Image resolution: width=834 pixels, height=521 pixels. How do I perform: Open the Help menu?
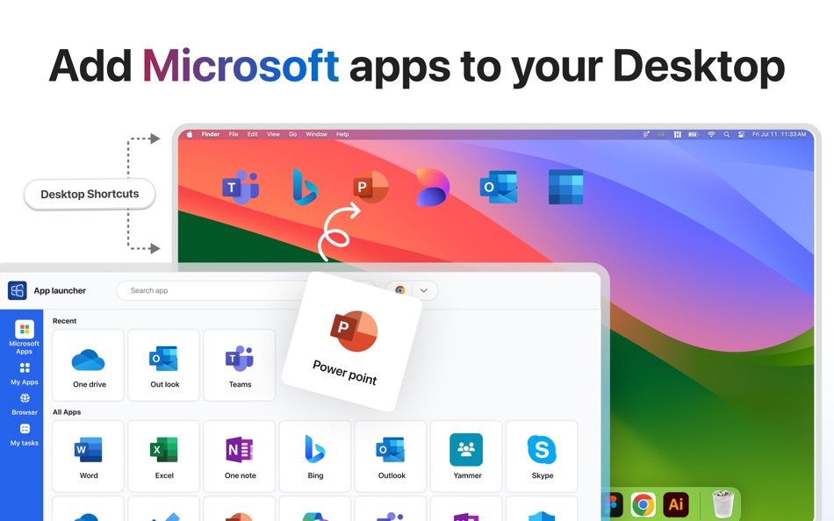[342, 134]
